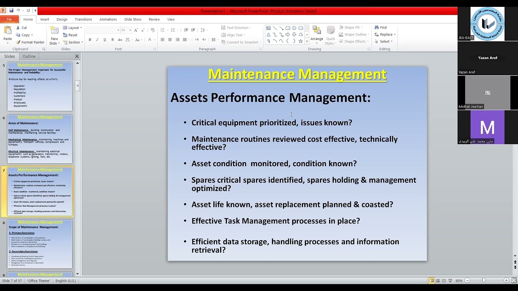Switch to the Transitions tab
Viewport: 518px width, 291px height.
click(83, 19)
